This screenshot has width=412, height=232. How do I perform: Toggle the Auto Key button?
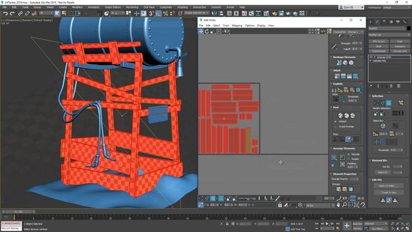(x=357, y=224)
